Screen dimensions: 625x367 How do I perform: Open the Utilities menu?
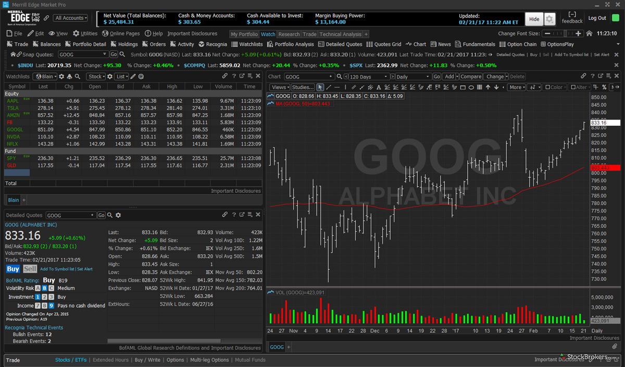85,33
